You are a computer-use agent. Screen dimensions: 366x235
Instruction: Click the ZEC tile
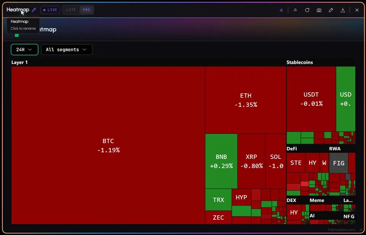pos(218,218)
